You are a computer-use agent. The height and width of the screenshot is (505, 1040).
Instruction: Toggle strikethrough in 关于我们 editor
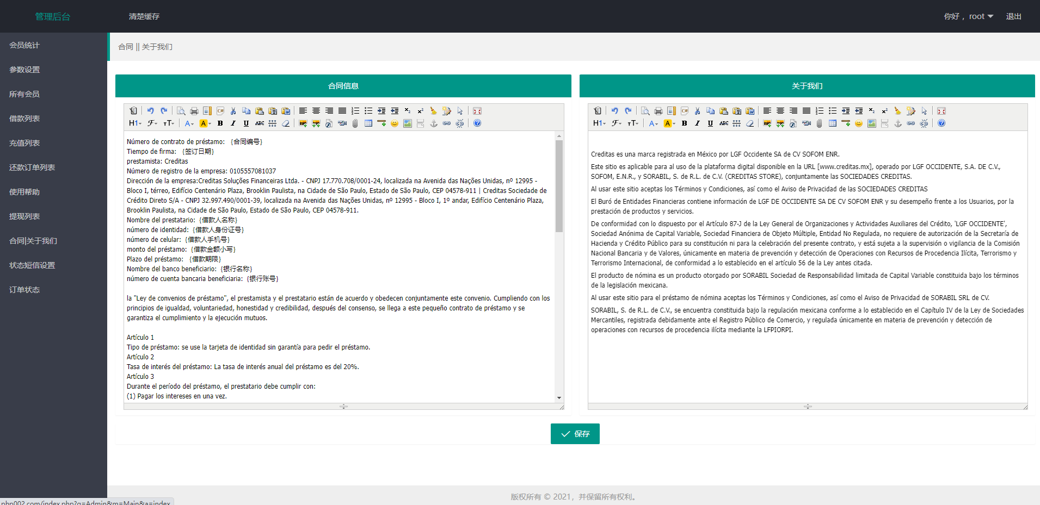(x=724, y=123)
